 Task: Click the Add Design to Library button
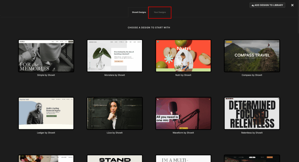[x=267, y=5]
